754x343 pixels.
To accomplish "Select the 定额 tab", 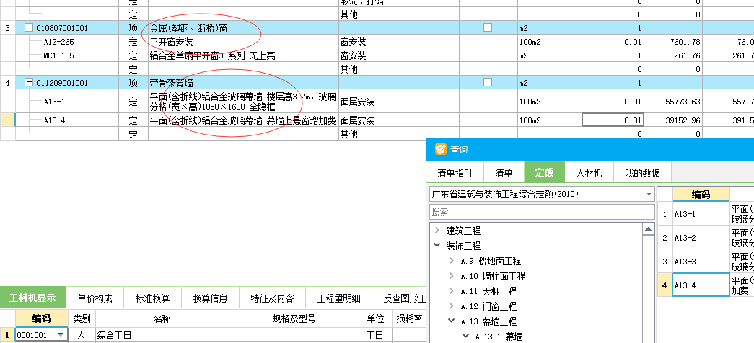I will coord(544,173).
